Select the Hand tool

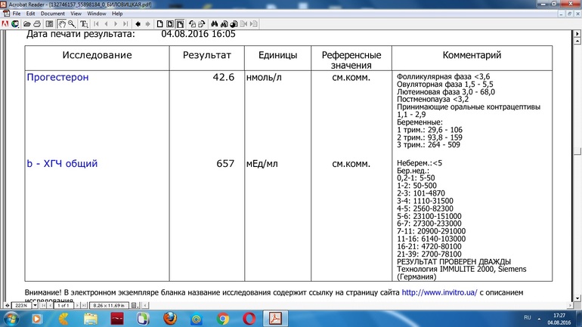[x=60, y=23]
